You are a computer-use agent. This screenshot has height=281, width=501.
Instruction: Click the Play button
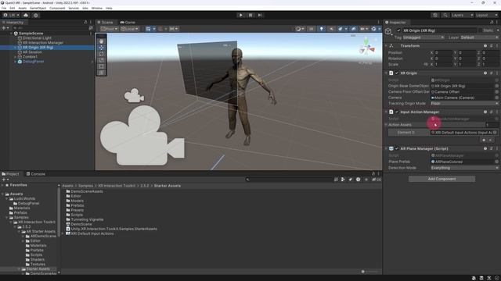click(240, 15)
